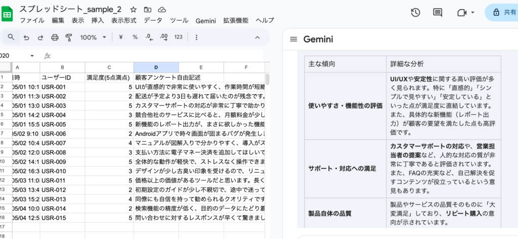The width and height of the screenshot is (518, 239).
Task: Start a Meet call with camera icon
Action: pyautogui.click(x=462, y=13)
